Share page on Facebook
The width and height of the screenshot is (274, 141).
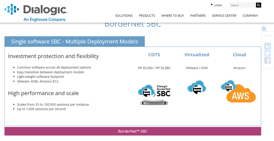pos(267,60)
